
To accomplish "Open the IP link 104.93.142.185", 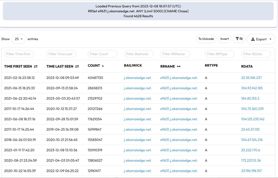I will pos(252,88).
